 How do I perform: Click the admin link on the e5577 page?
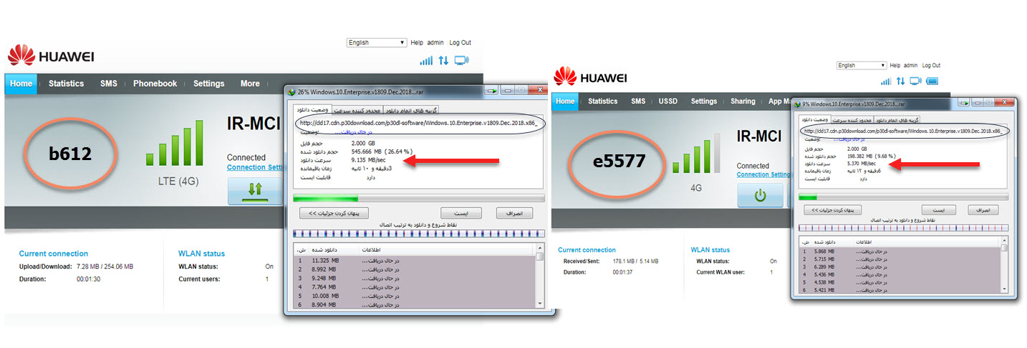point(910,65)
